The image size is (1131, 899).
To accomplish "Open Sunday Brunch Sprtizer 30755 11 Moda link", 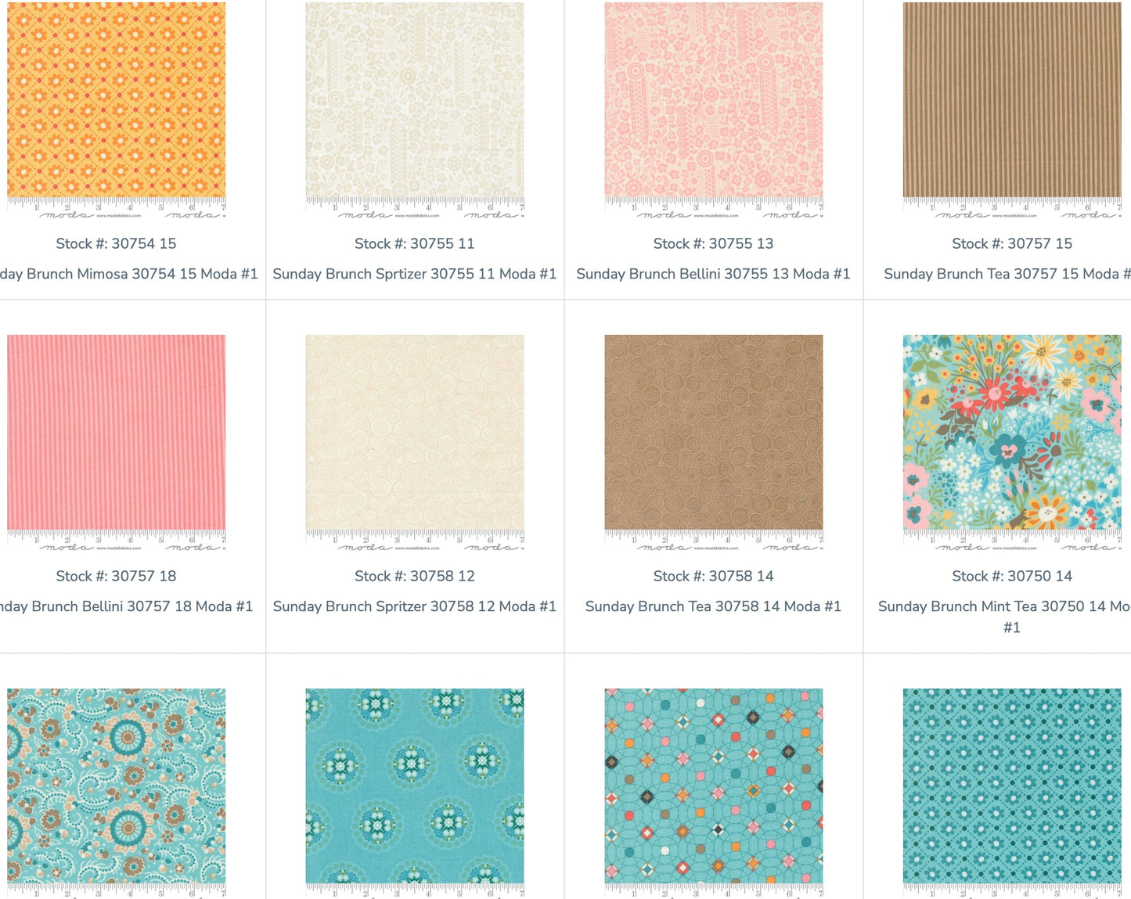I will (415, 274).
